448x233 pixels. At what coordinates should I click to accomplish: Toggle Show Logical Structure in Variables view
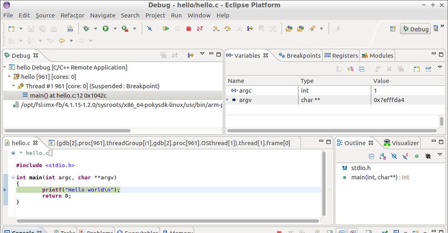[350, 69]
